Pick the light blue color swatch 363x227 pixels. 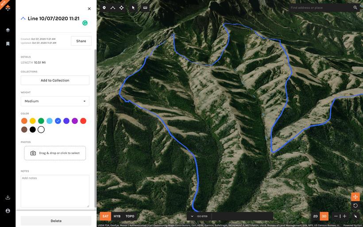tap(50, 121)
